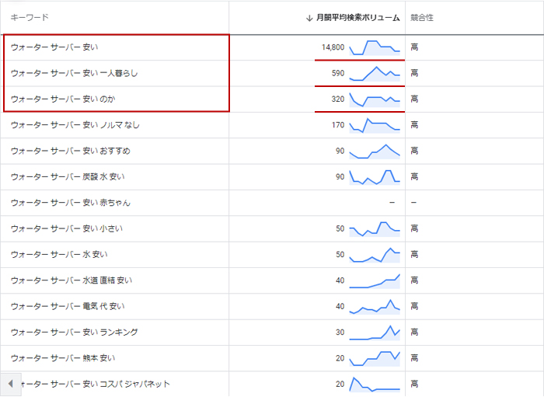Open the trend sparkline for the 320 volume row
Viewport: 544px width, 397px height.
tap(375, 99)
